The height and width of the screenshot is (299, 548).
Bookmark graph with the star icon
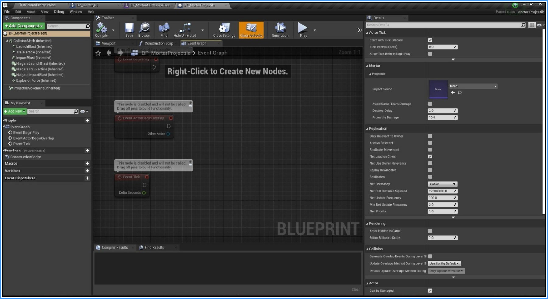tap(98, 53)
